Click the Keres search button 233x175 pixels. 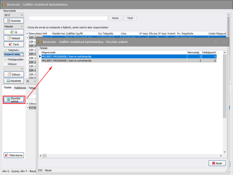[x=115, y=18]
